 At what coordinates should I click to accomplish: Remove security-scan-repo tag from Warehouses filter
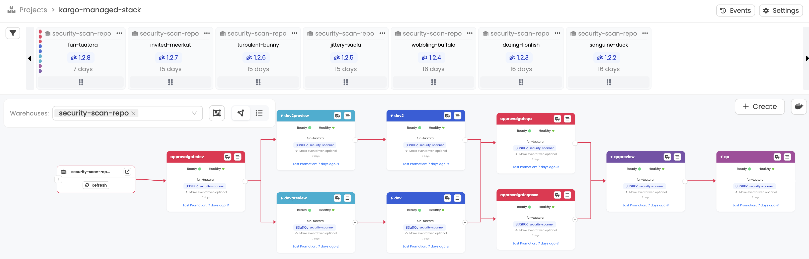tap(133, 113)
